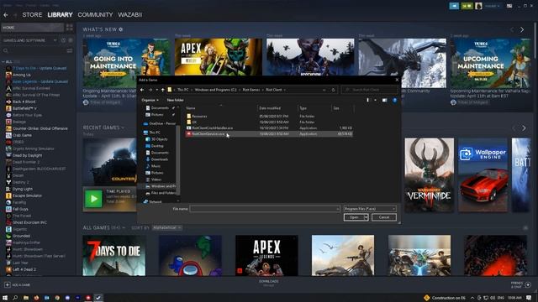Open the Downloads manager link
The height and width of the screenshot is (302, 538).
pos(269,283)
